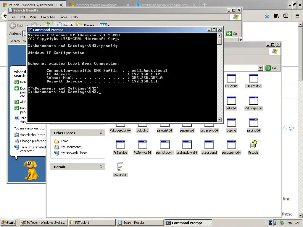The image size is (303, 227).
Task: Click the Folders toolbar button
Action: (86, 25)
